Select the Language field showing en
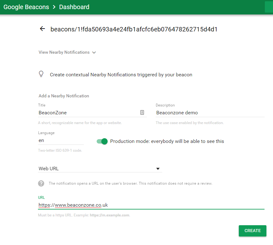Image resolution: width=273 pixels, height=245 pixels. (61, 140)
